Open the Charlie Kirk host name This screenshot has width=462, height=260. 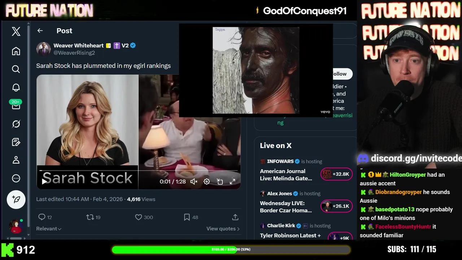[281, 226]
